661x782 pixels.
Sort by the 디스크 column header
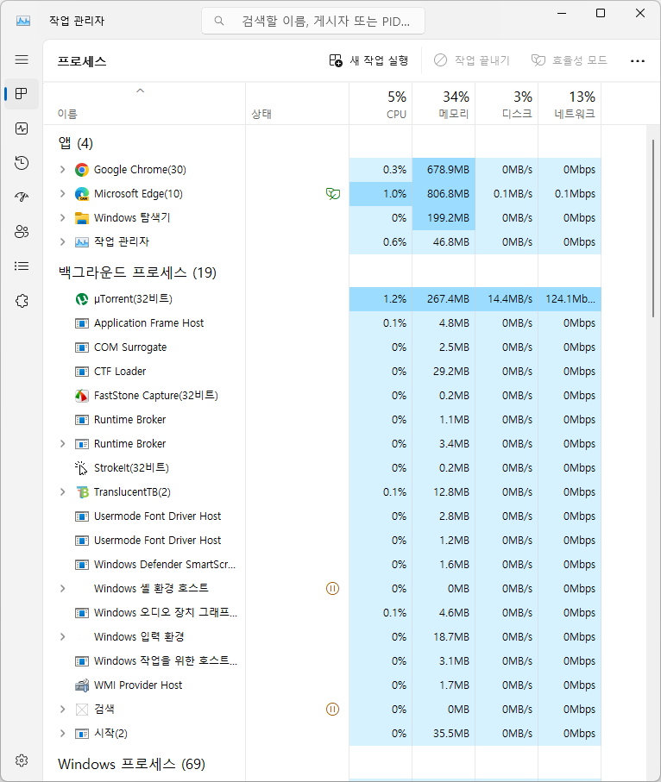(507, 103)
